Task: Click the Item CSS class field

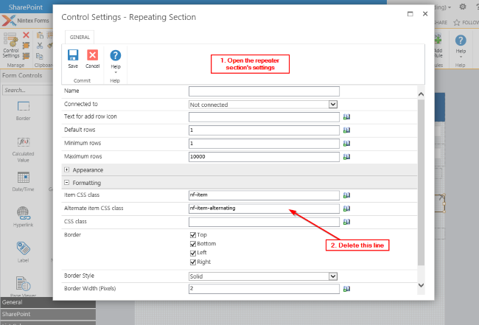Action: pos(264,195)
